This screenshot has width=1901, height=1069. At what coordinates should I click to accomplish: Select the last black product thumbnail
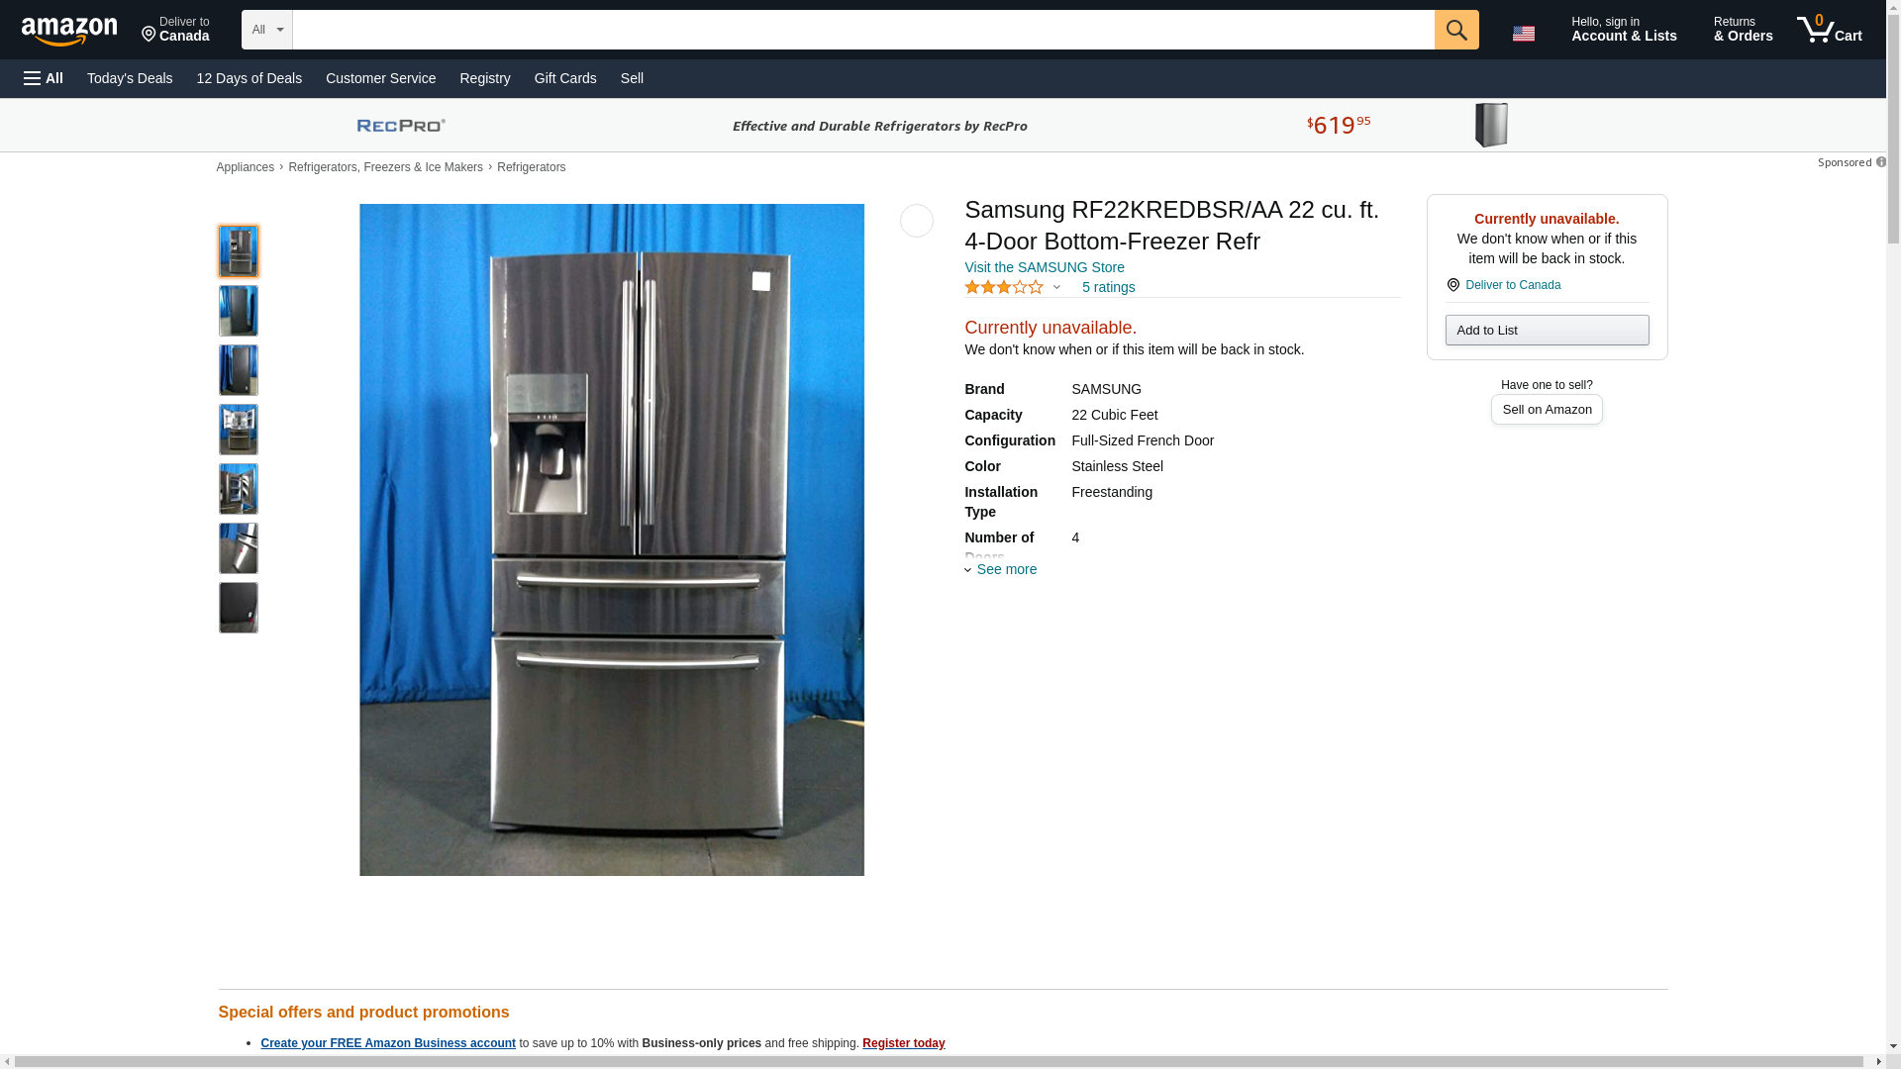(238, 608)
